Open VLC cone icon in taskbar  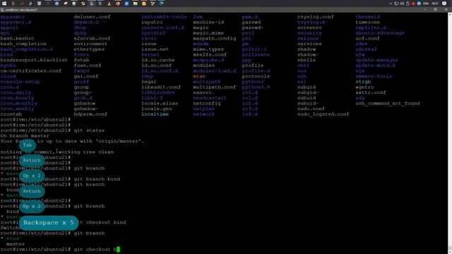[109, 4]
